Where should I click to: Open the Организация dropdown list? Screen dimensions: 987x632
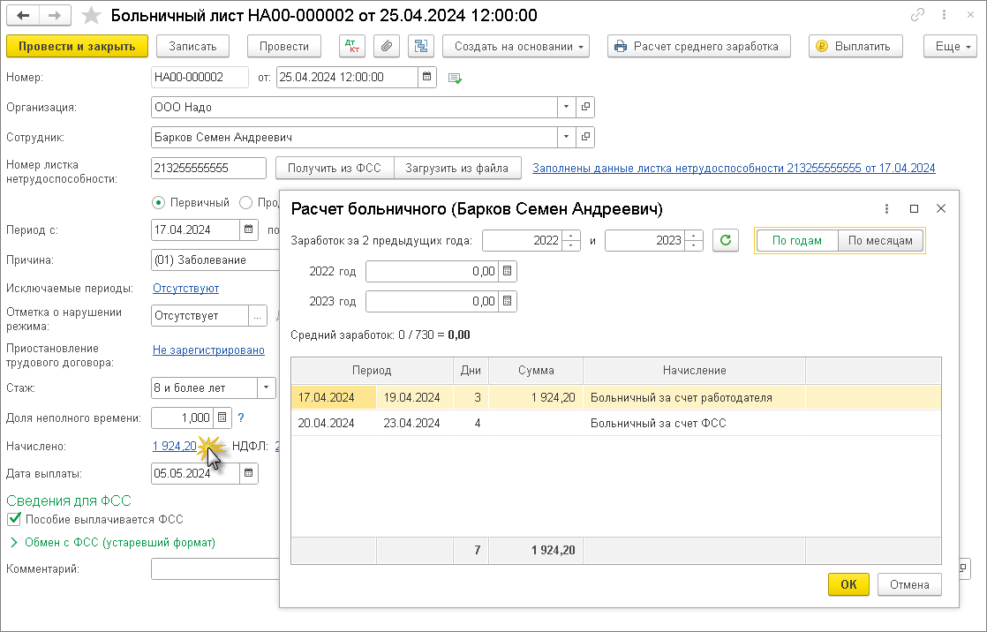(x=566, y=107)
